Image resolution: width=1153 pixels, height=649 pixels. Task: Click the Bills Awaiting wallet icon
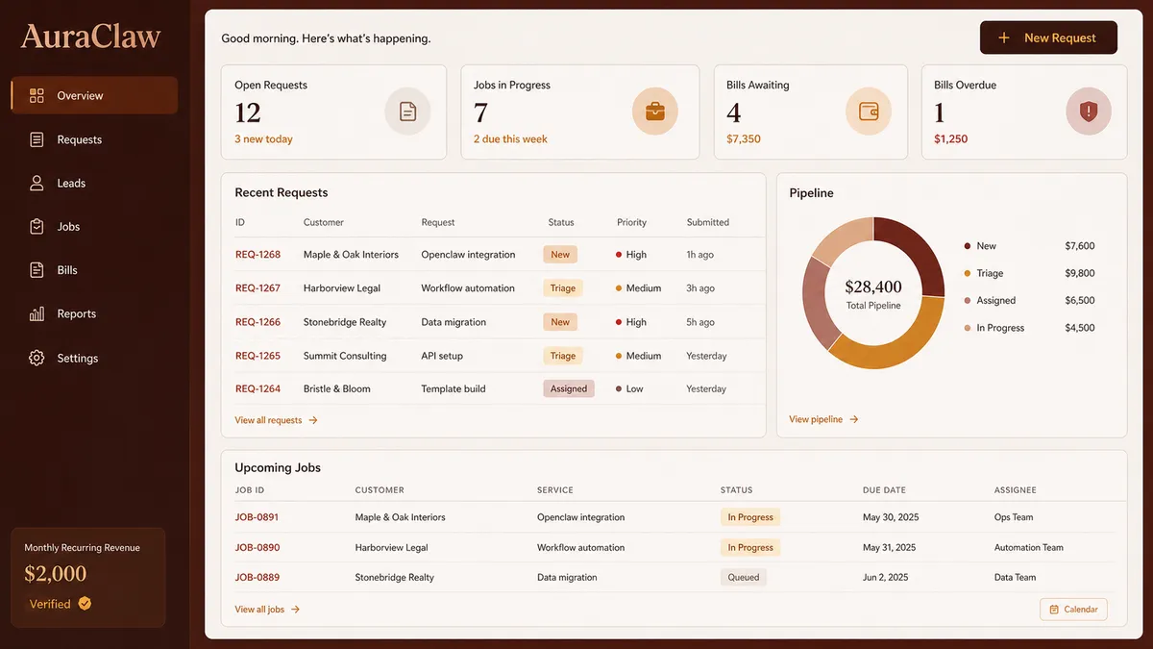point(869,112)
